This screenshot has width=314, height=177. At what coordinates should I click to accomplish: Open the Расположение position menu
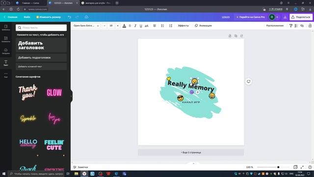[x=275, y=26]
